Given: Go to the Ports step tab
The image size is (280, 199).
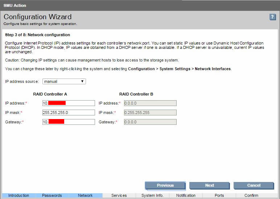Looking at the screenshot, I should click(x=219, y=195).
